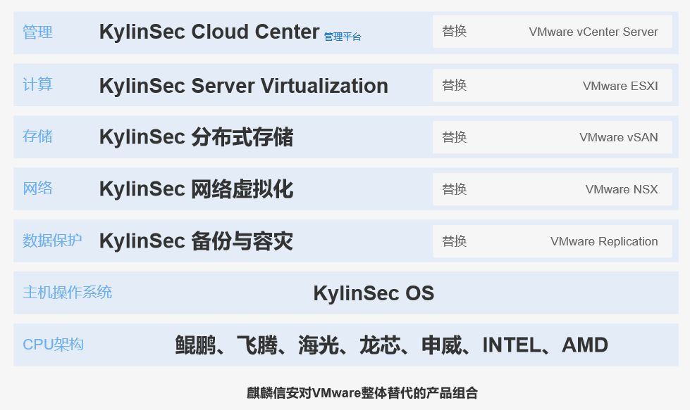Screen dimensions: 690x410
Task: Select the KylinSec 分布式存储 heading
Action: pyautogui.click(x=196, y=137)
